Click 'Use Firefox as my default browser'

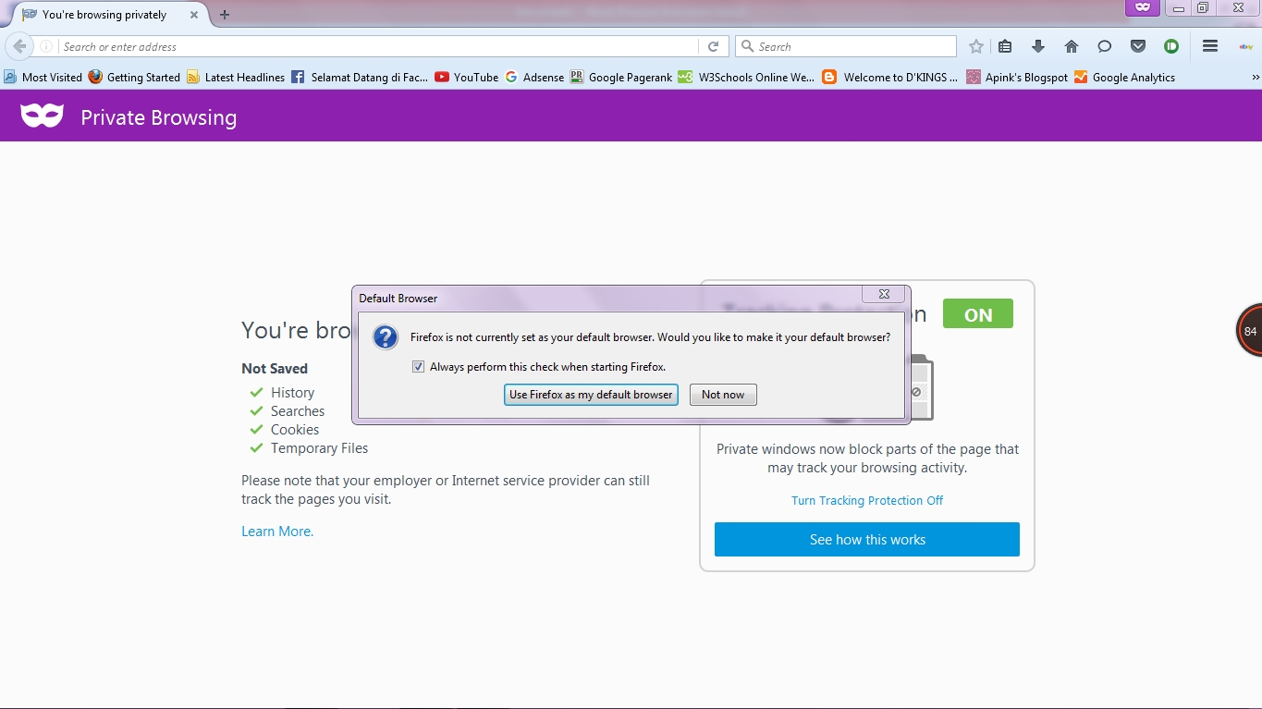[591, 395]
